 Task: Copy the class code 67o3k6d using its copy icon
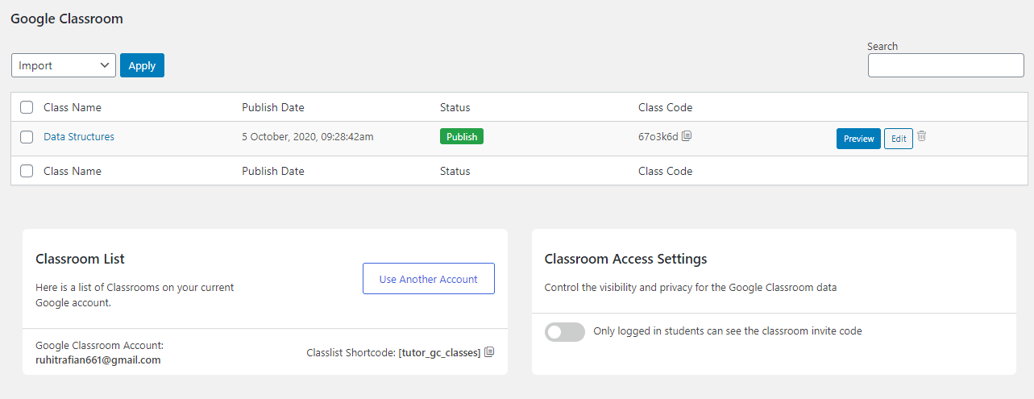[x=687, y=136]
